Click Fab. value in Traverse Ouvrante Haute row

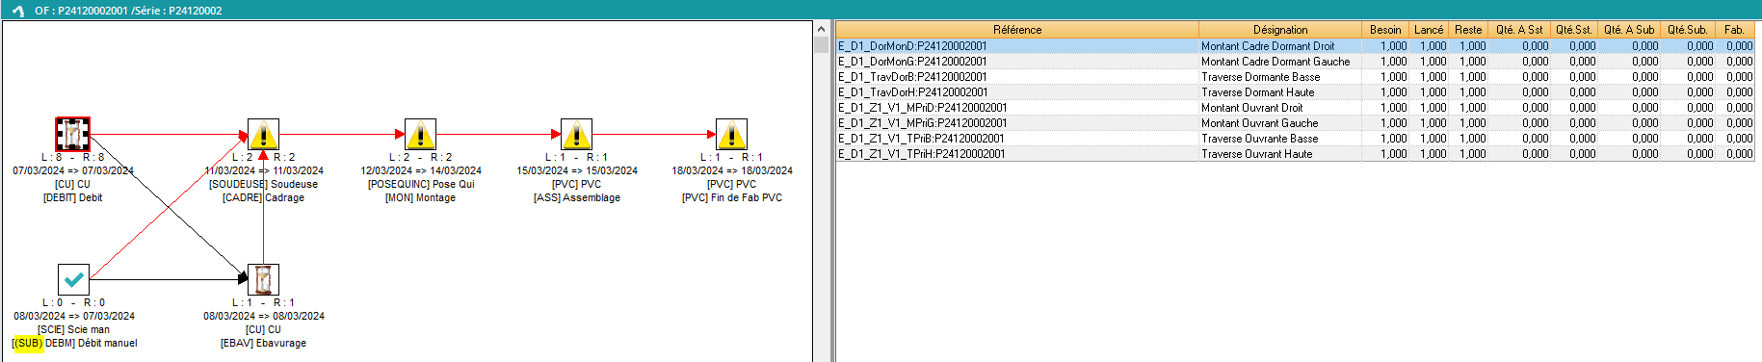pyautogui.click(x=1735, y=153)
